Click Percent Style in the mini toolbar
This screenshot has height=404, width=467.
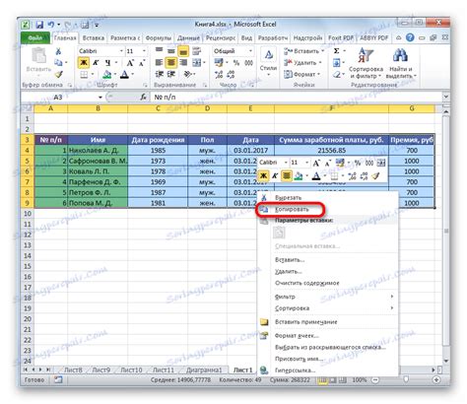(x=358, y=163)
